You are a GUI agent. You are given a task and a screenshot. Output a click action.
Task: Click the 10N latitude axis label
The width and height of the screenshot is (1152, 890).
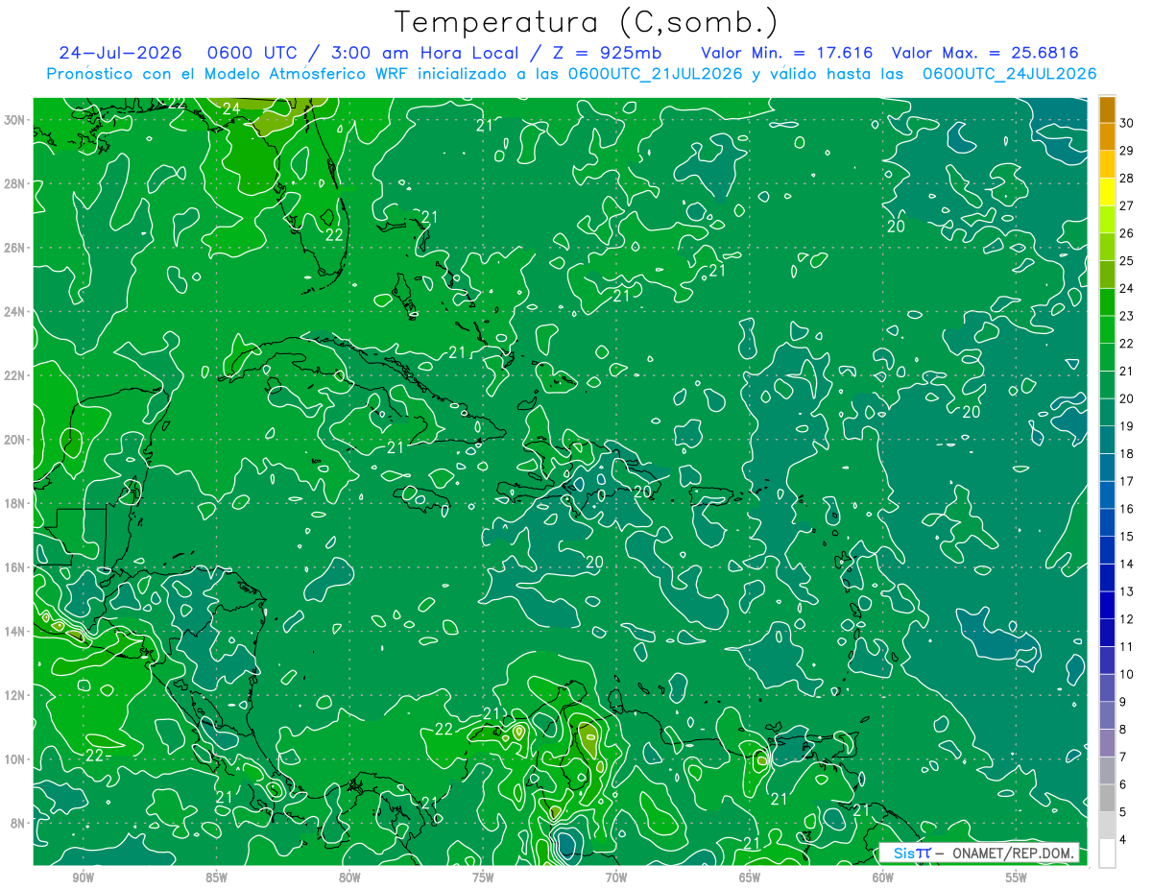16,759
